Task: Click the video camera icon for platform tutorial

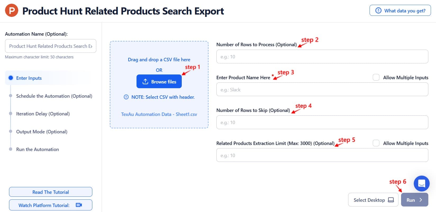Action: 79,205
